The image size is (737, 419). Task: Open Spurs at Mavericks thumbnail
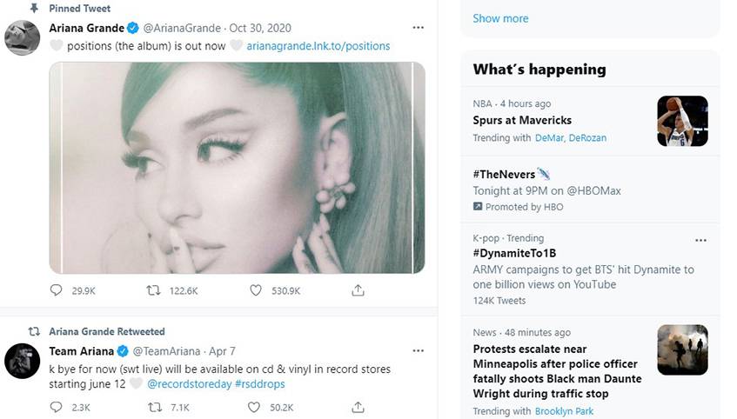(682, 121)
